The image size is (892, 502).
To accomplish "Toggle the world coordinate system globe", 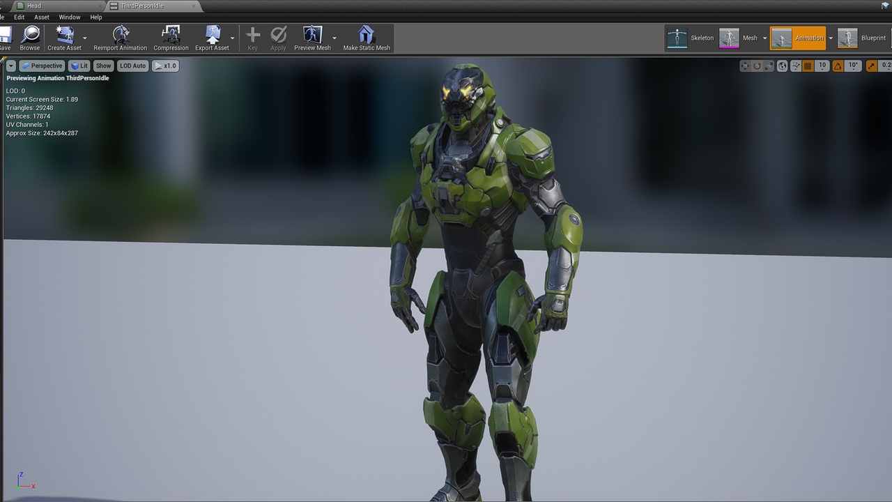I will [783, 66].
